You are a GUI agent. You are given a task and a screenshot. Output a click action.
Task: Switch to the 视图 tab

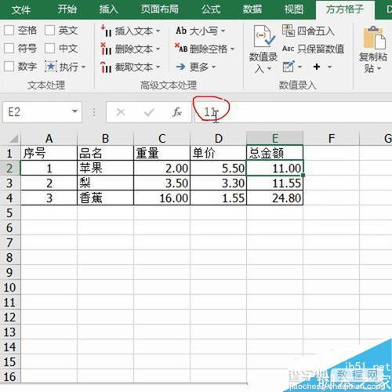click(294, 9)
